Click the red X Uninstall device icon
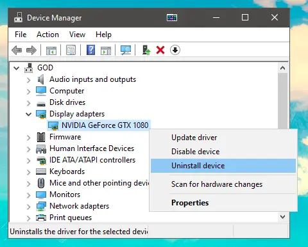Image resolution: width=308 pixels, height=247 pixels. [x=160, y=51]
